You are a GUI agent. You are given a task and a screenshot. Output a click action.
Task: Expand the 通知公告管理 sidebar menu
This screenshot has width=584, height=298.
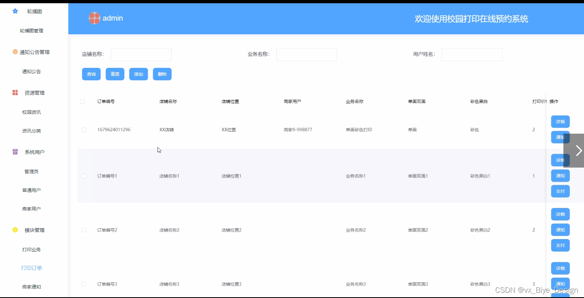coord(34,52)
